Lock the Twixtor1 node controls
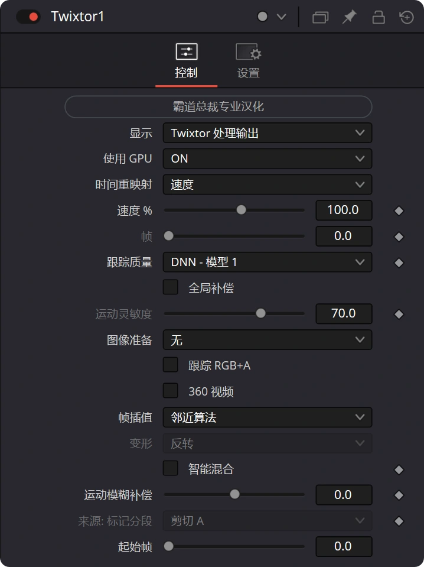 tap(378, 17)
